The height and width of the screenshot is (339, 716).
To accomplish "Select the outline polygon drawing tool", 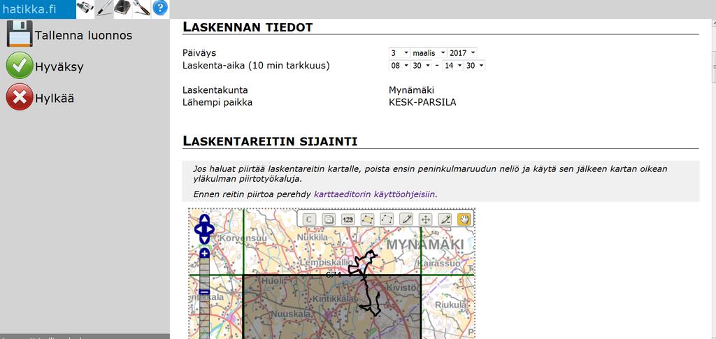I will click(387, 219).
